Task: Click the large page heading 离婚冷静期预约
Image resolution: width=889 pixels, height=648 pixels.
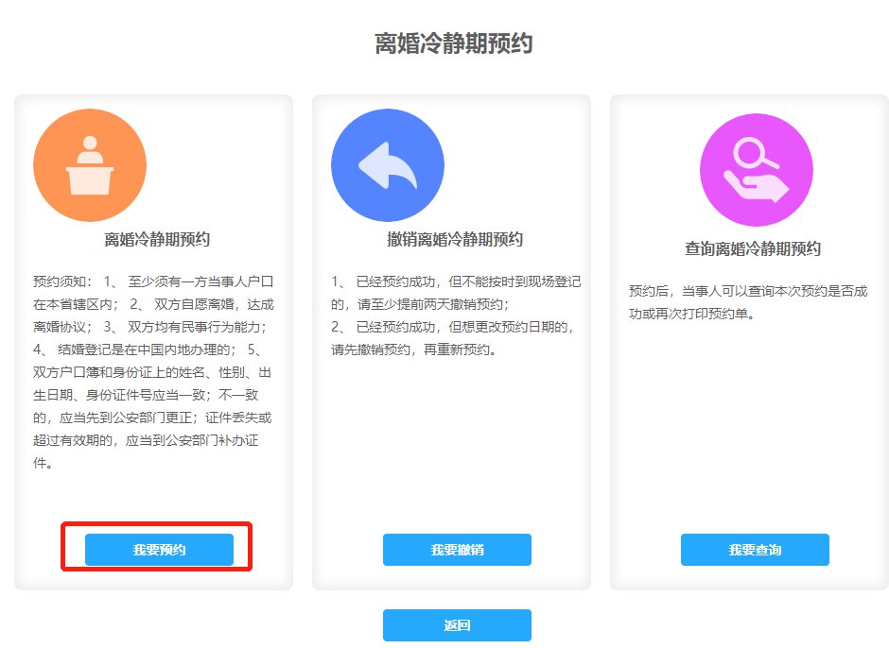Action: tap(454, 43)
